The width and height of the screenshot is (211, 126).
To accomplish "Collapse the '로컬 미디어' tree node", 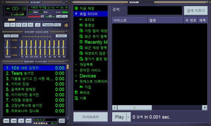I will tap(76, 14).
